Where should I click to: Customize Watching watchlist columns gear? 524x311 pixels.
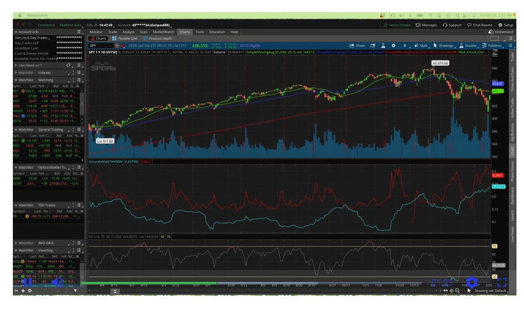78,86
